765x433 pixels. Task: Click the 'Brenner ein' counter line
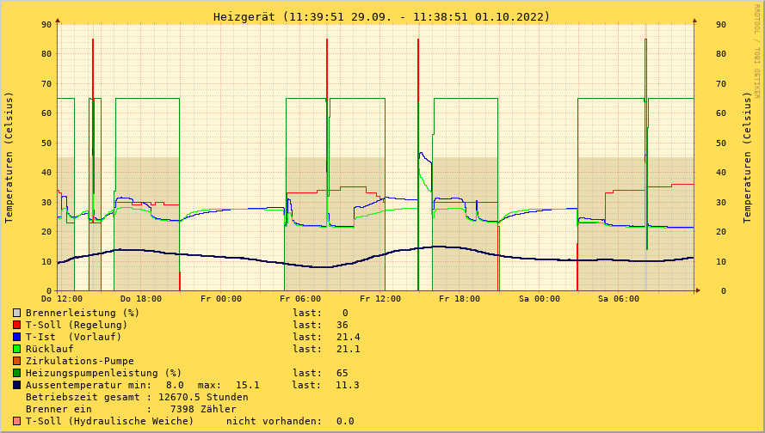pos(132,409)
